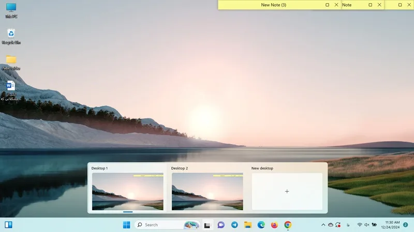Image resolution: width=414 pixels, height=232 pixels.
Task: Switch to the Desktop 2 thumbnail
Action: click(208, 191)
